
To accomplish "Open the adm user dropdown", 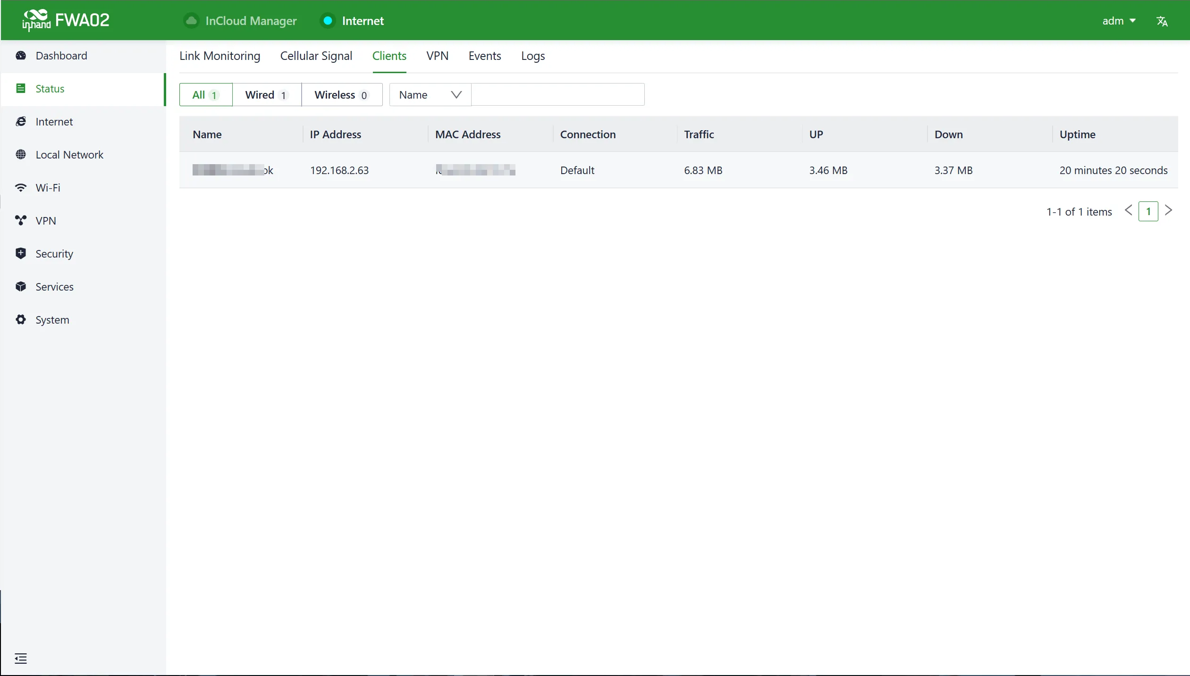I will (x=1119, y=21).
